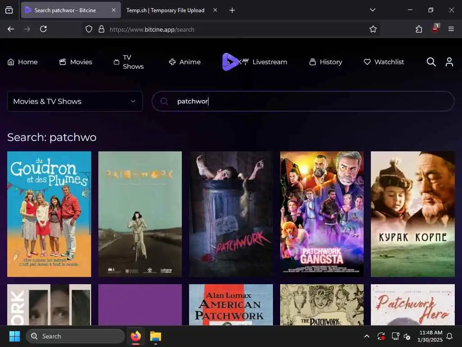Show hidden system tray icons
Viewport: 462px width, 347px height.
point(367,336)
